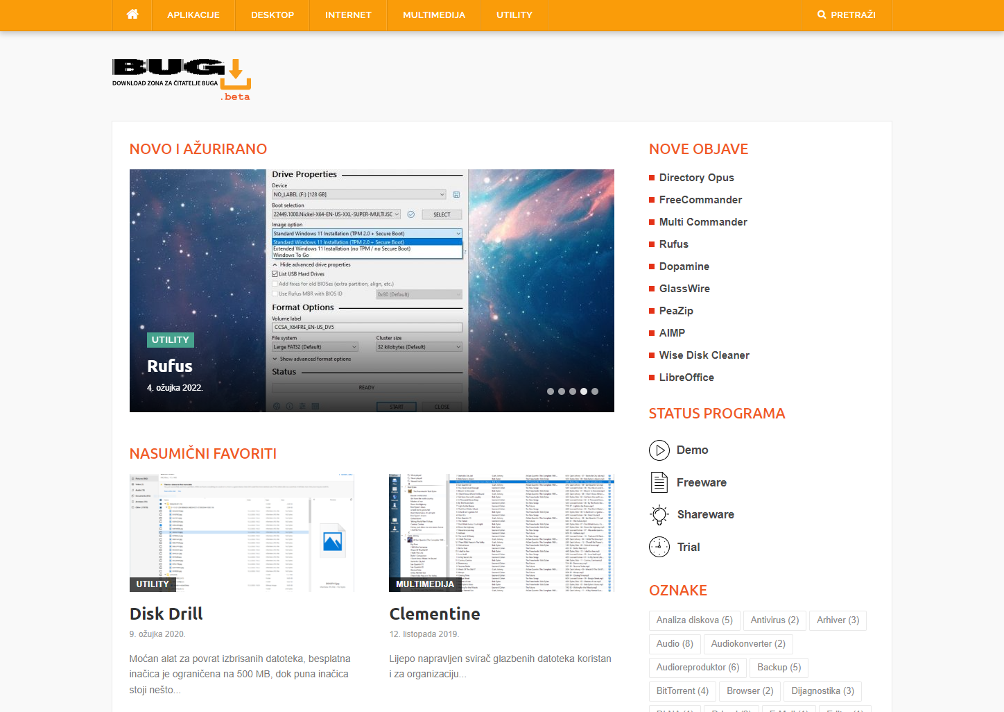The image size is (1004, 712).
Task: Open the INTERNET menu
Action: click(348, 15)
